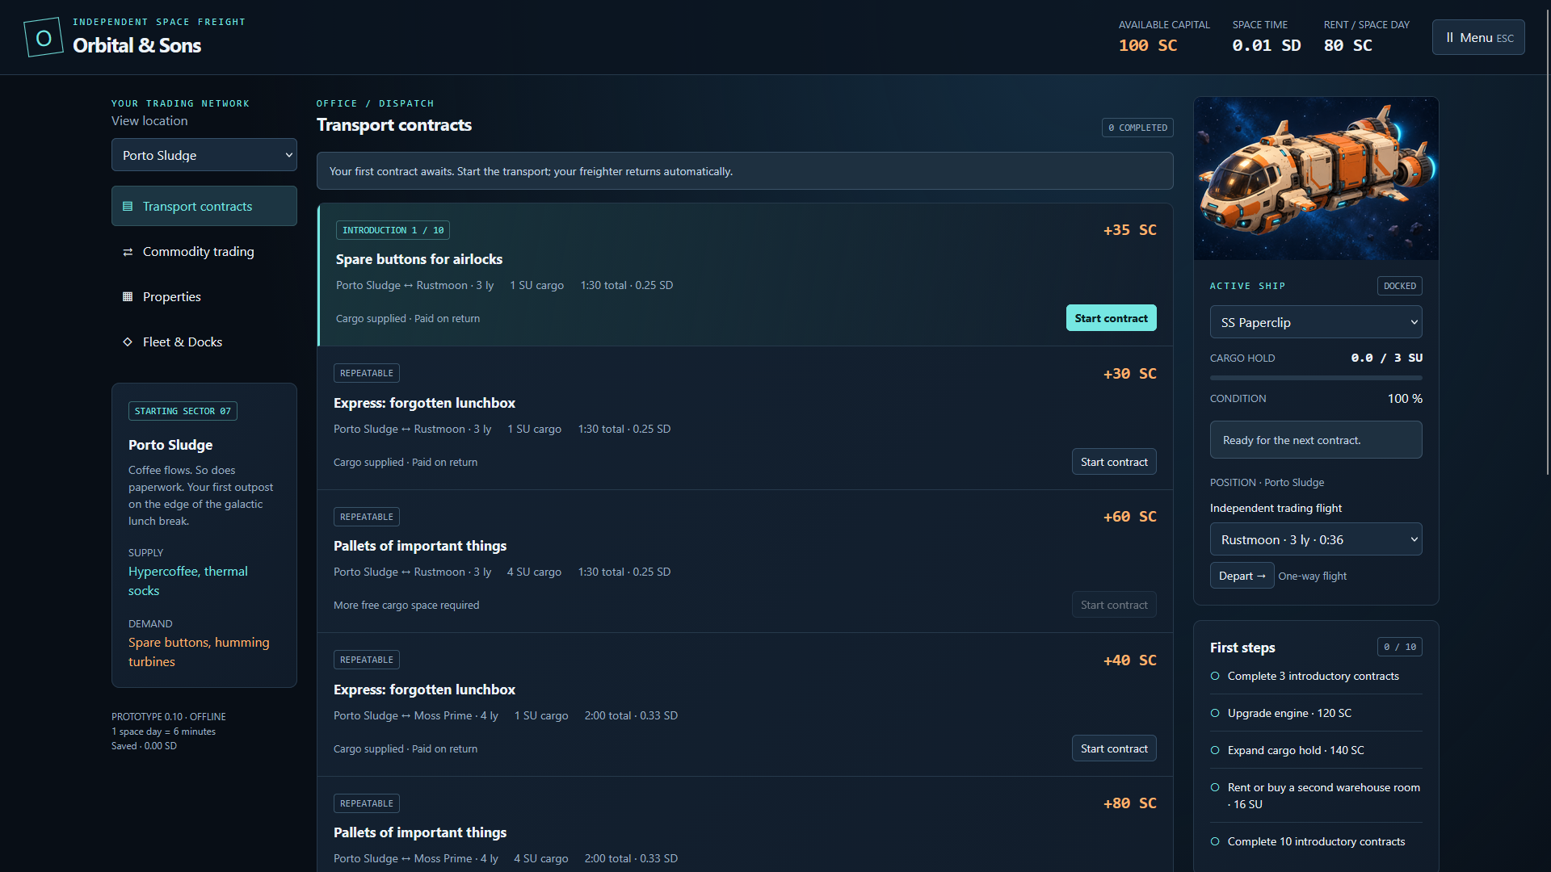Image resolution: width=1551 pixels, height=872 pixels.
Task: Click the Rent per space day 80 SC value
Action: (1348, 45)
